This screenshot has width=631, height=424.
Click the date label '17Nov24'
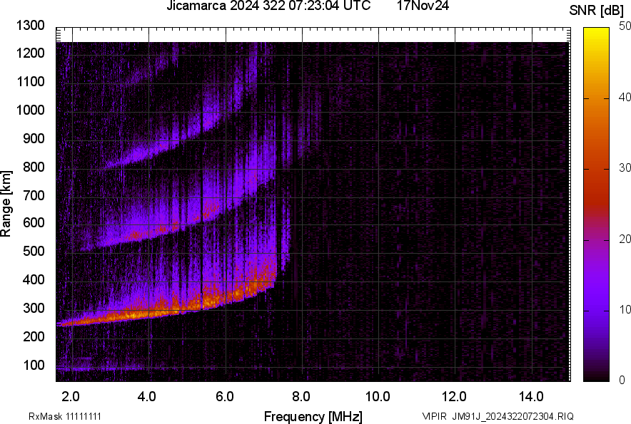[423, 6]
